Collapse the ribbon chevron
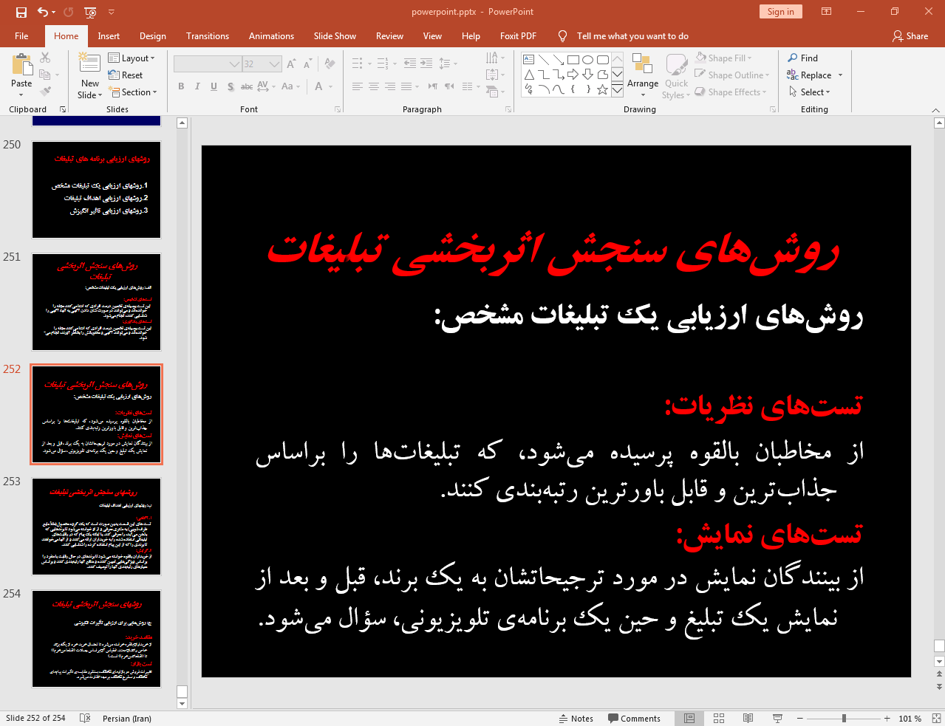The height and width of the screenshot is (726, 945). click(935, 110)
